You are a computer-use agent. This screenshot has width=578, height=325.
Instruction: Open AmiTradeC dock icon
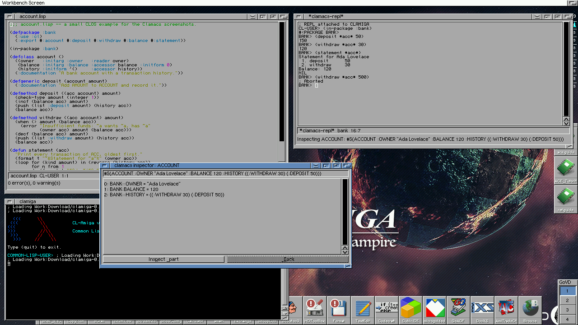pos(506,310)
